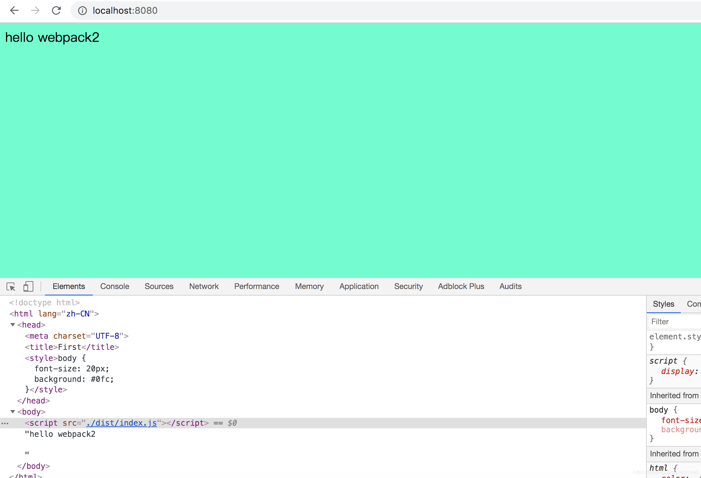Image resolution: width=701 pixels, height=478 pixels.
Task: Select the meta charset element row
Action: 76,336
